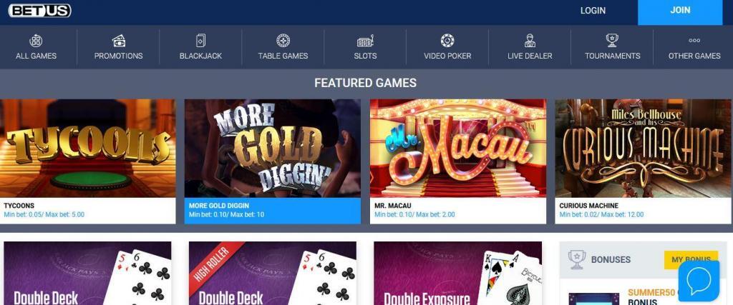The image size is (733, 305).
Task: Open the Tycoons game thumbnail
Action: 88,149
